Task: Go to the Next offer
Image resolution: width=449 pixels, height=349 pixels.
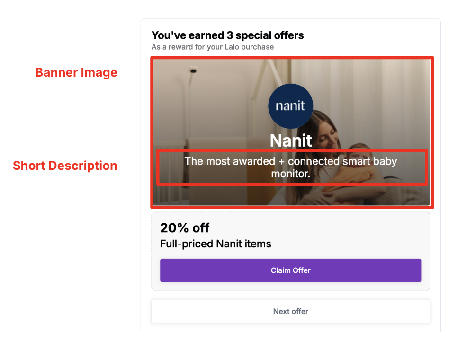Action: click(290, 311)
